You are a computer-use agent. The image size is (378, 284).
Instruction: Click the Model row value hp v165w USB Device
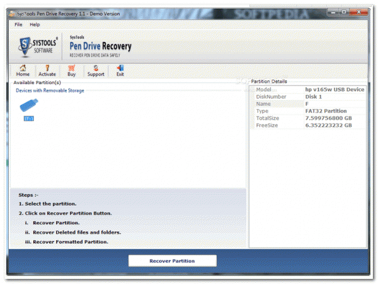coord(335,89)
